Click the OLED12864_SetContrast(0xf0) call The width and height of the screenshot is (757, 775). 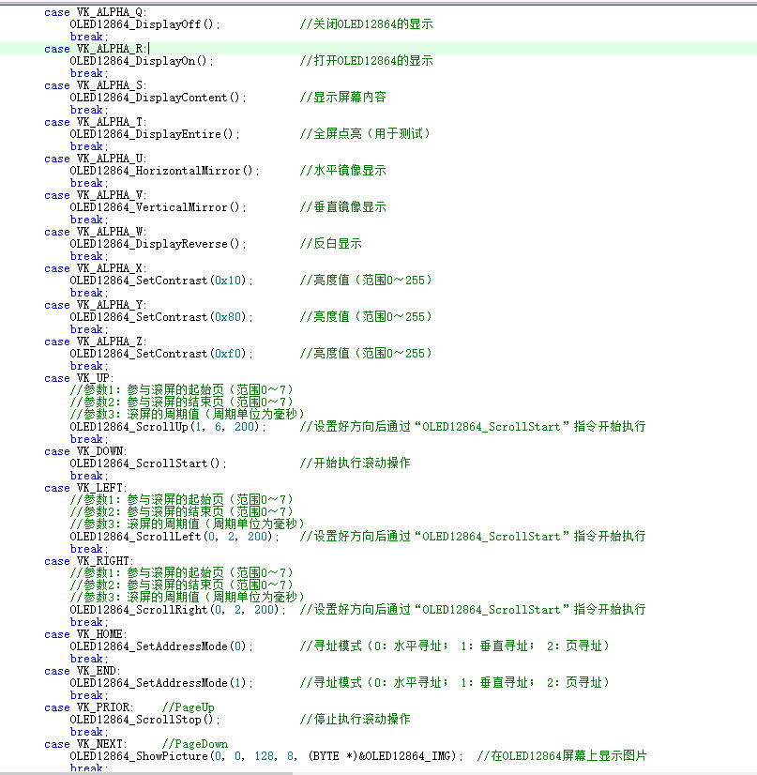point(161,354)
